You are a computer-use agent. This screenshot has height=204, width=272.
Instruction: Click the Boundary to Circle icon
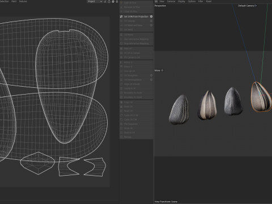121,93
